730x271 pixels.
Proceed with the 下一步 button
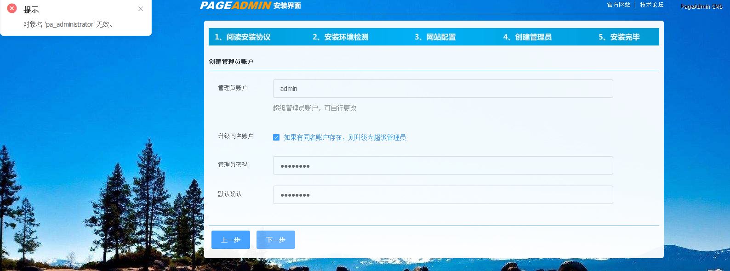[276, 240]
